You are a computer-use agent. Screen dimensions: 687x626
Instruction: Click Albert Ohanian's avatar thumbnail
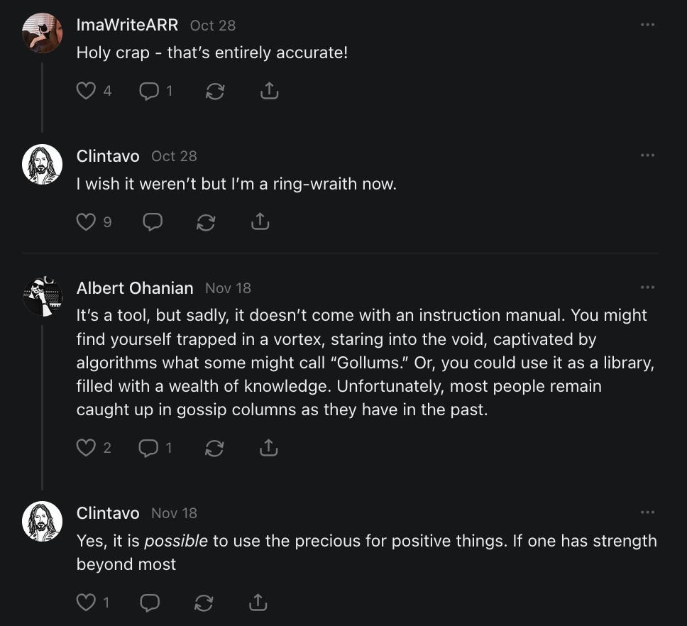(43, 296)
